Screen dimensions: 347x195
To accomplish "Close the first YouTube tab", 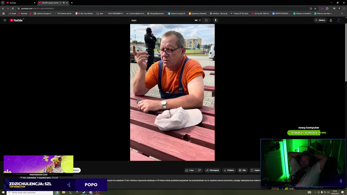I will click(x=34, y=3).
